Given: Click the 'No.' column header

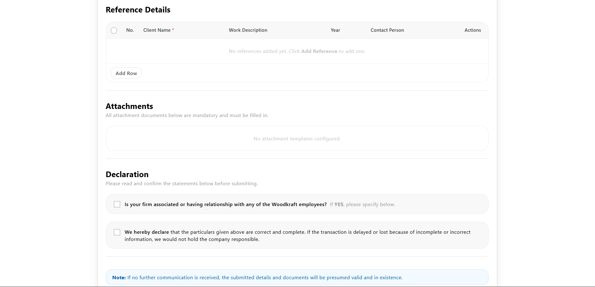Looking at the screenshot, I should (x=130, y=30).
